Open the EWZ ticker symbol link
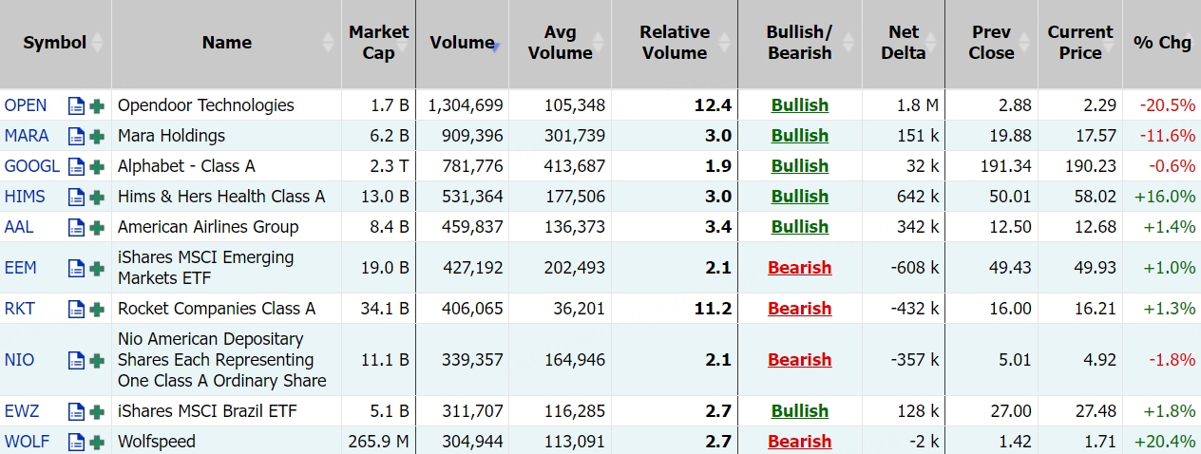The width and height of the screenshot is (1201, 454). (21, 411)
